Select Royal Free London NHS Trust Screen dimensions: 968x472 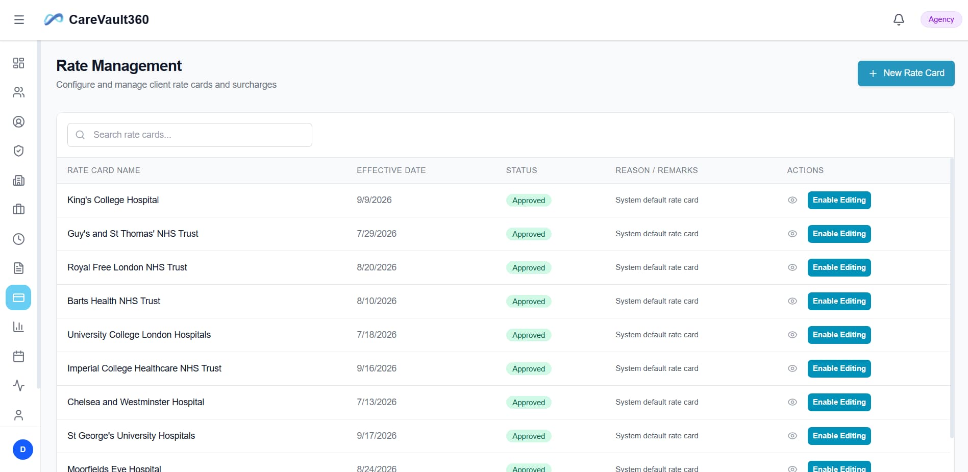127,267
